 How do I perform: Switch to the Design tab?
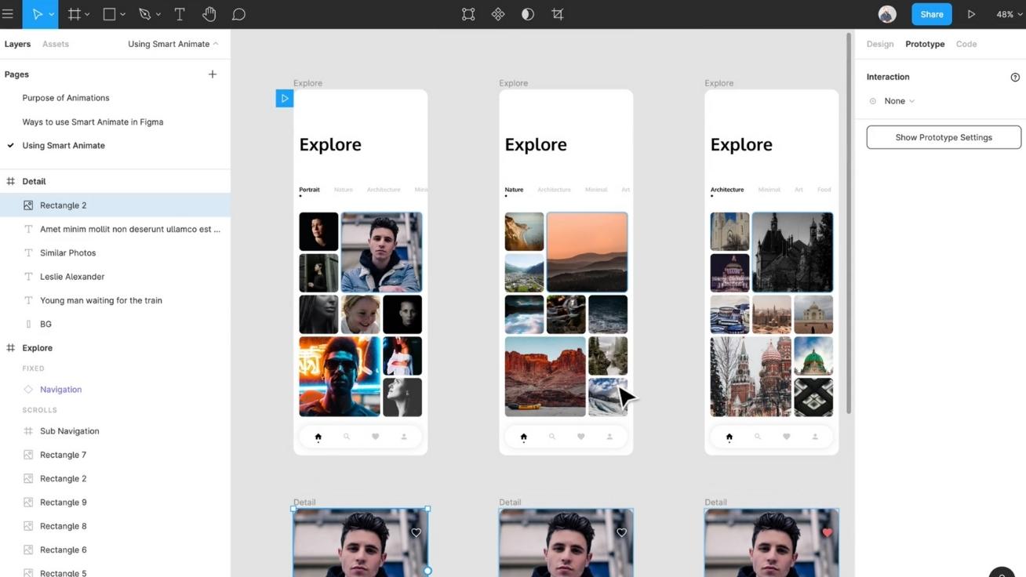[x=879, y=44]
